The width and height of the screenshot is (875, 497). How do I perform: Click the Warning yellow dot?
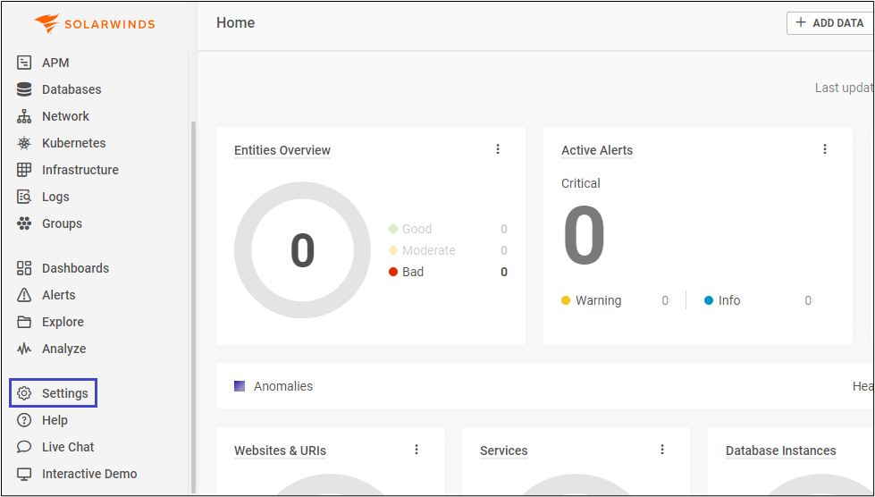[566, 300]
